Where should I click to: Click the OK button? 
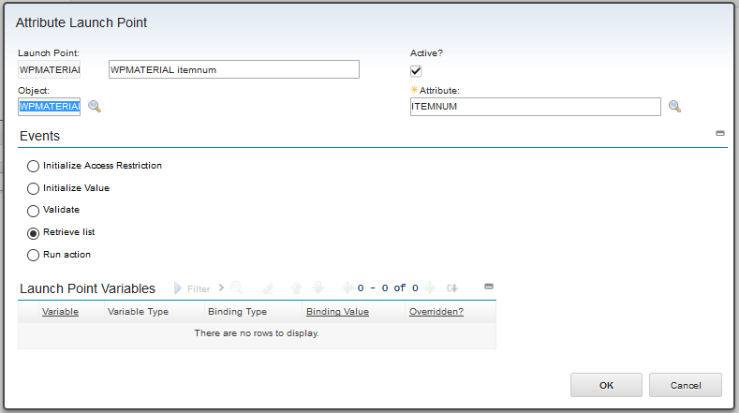click(x=606, y=385)
